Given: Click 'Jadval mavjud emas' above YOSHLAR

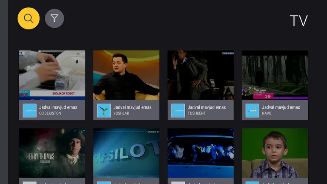Looking at the screenshot, I should point(132,107).
